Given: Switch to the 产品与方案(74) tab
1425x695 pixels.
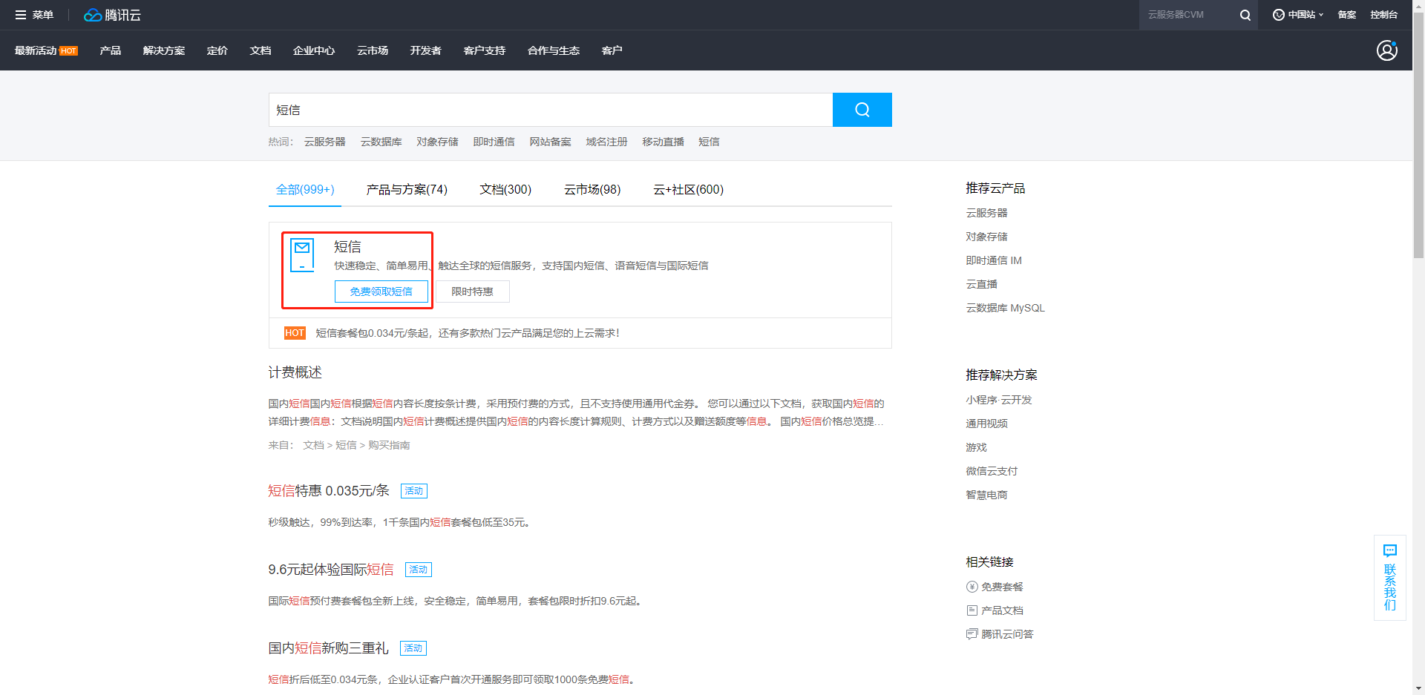Looking at the screenshot, I should pos(405,189).
